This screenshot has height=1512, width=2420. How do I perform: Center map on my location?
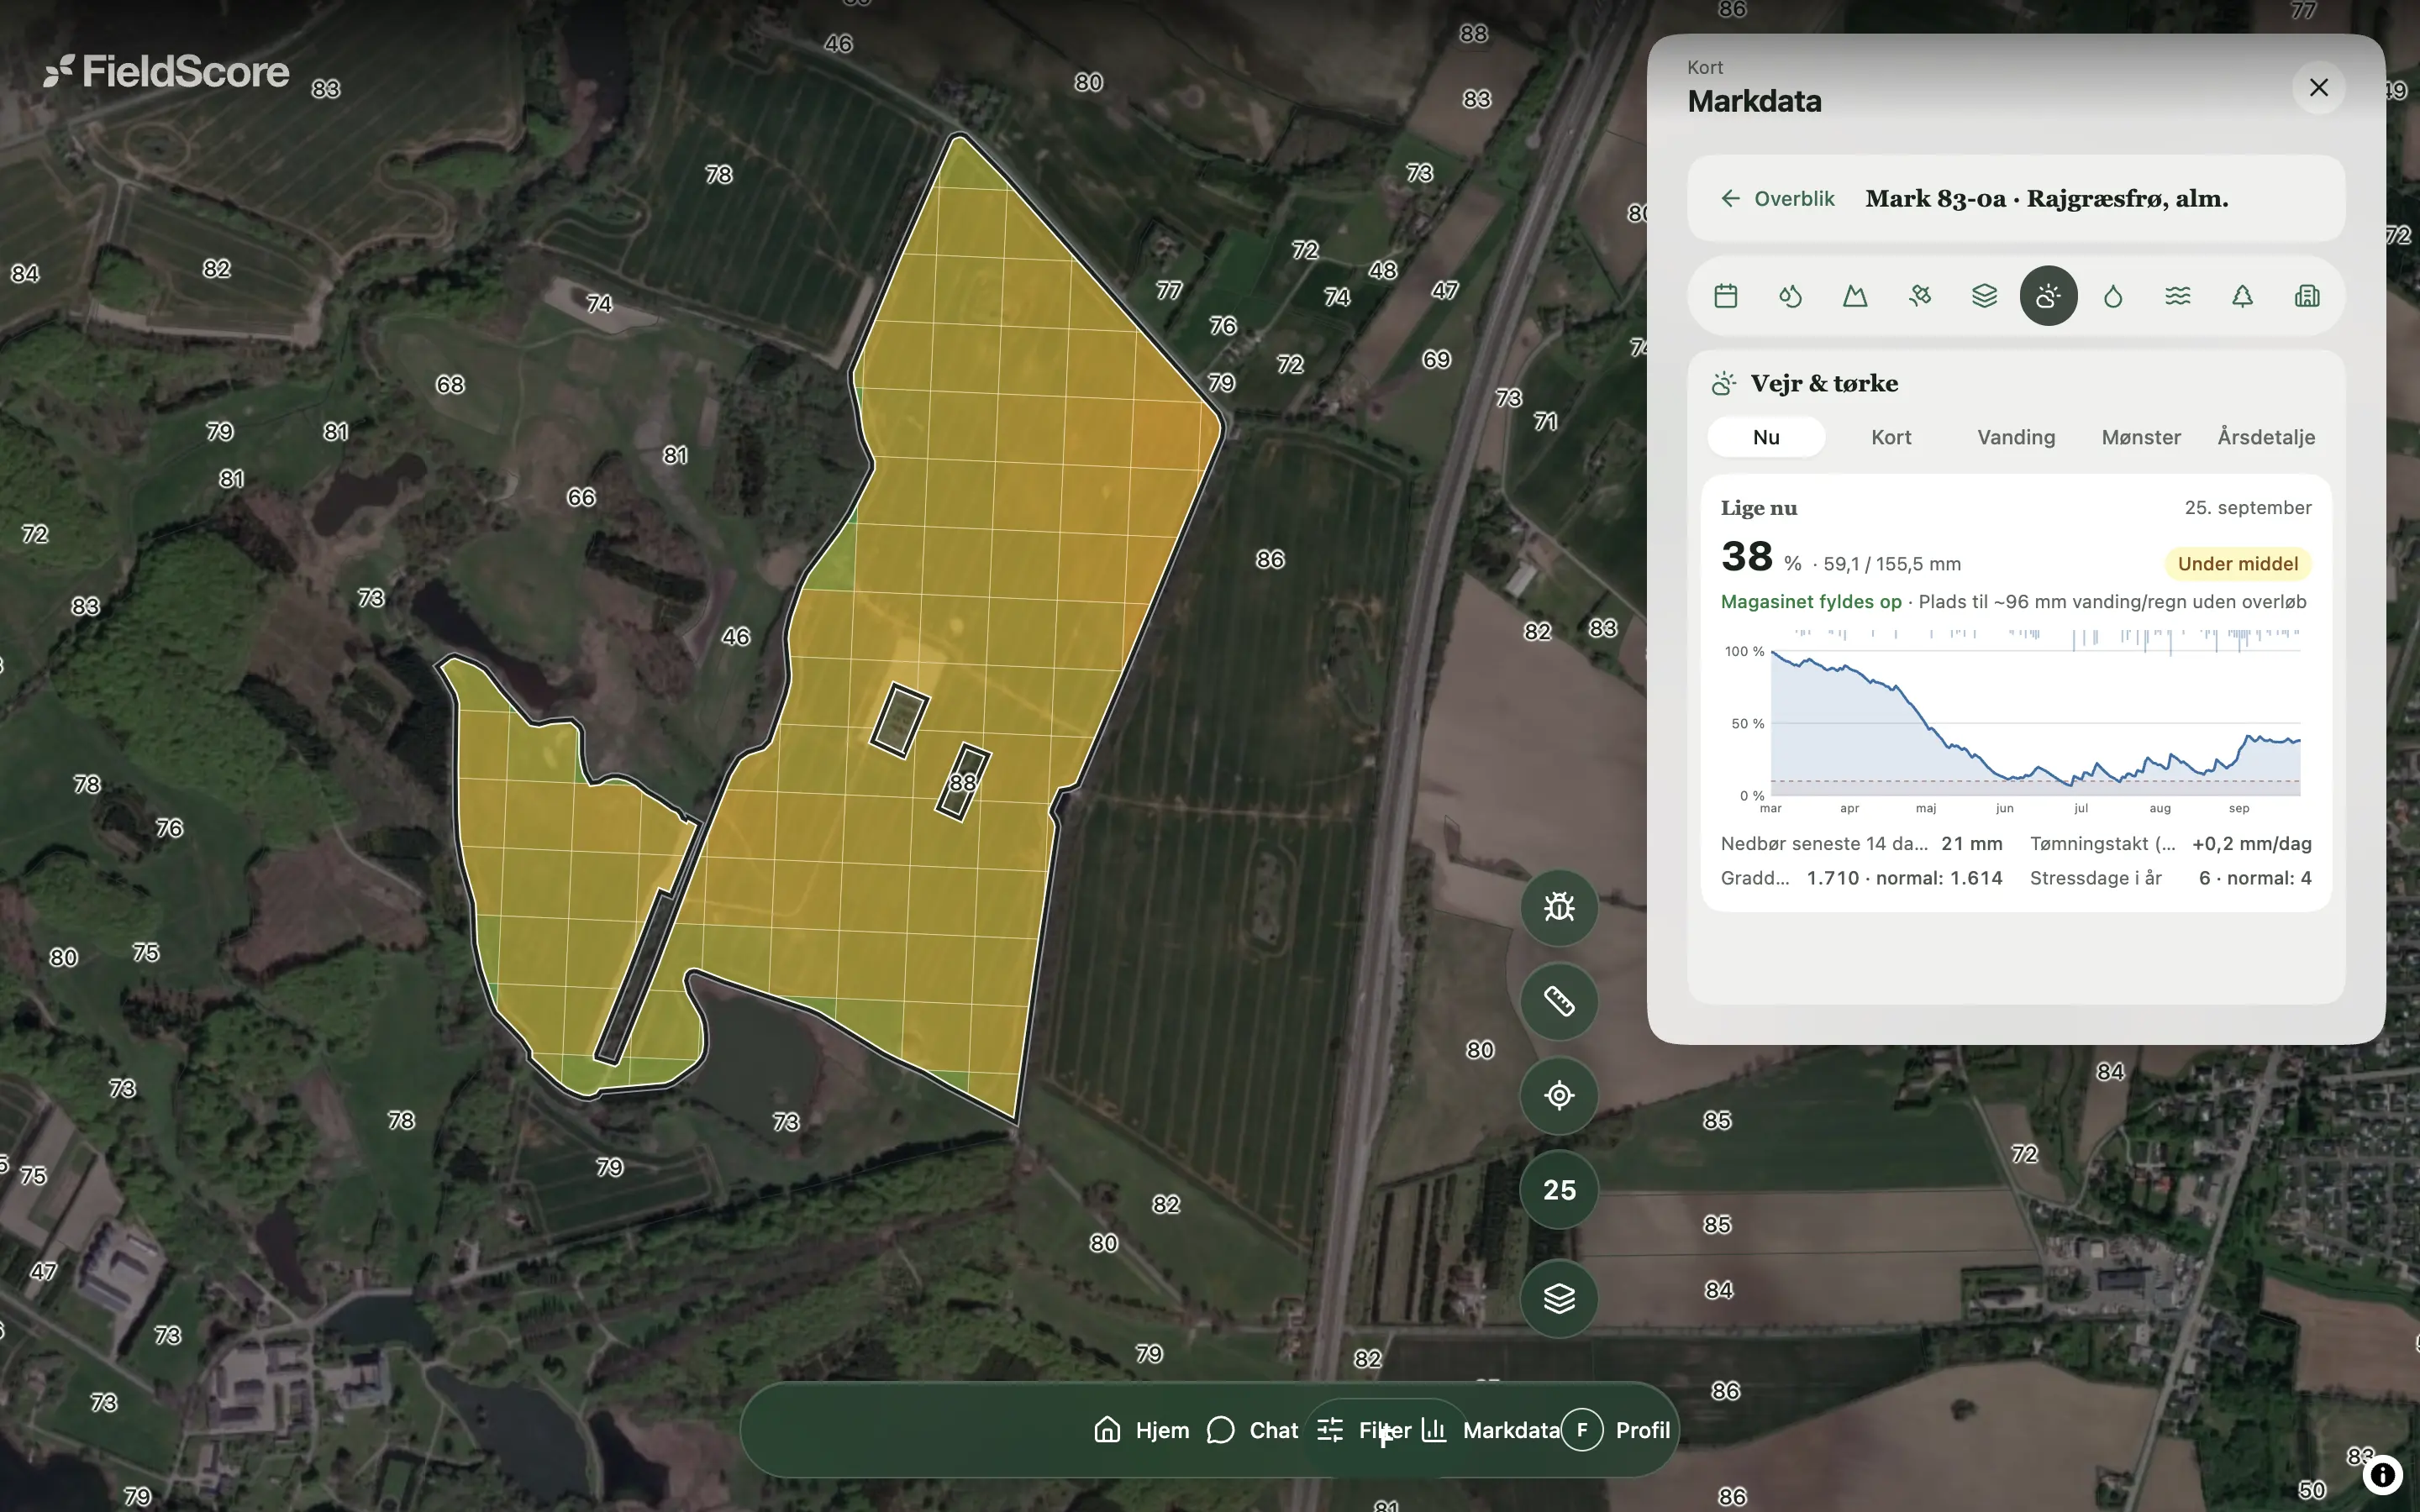point(1559,1095)
